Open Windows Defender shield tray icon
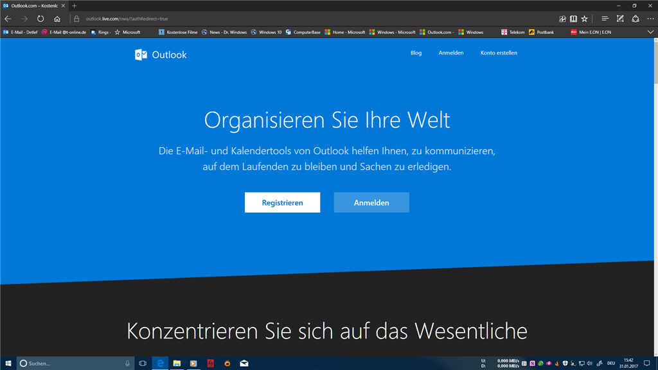Viewport: 658px width, 370px height. 565,364
